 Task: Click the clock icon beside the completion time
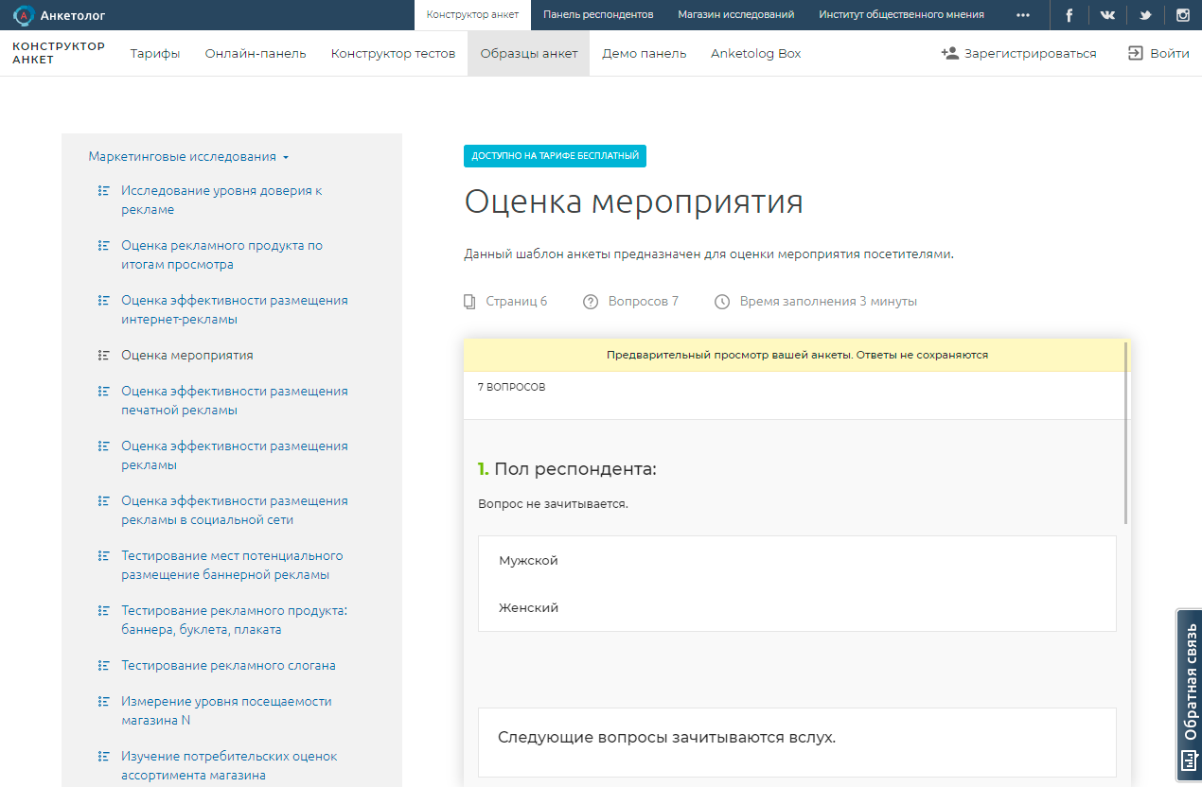pyautogui.click(x=720, y=300)
